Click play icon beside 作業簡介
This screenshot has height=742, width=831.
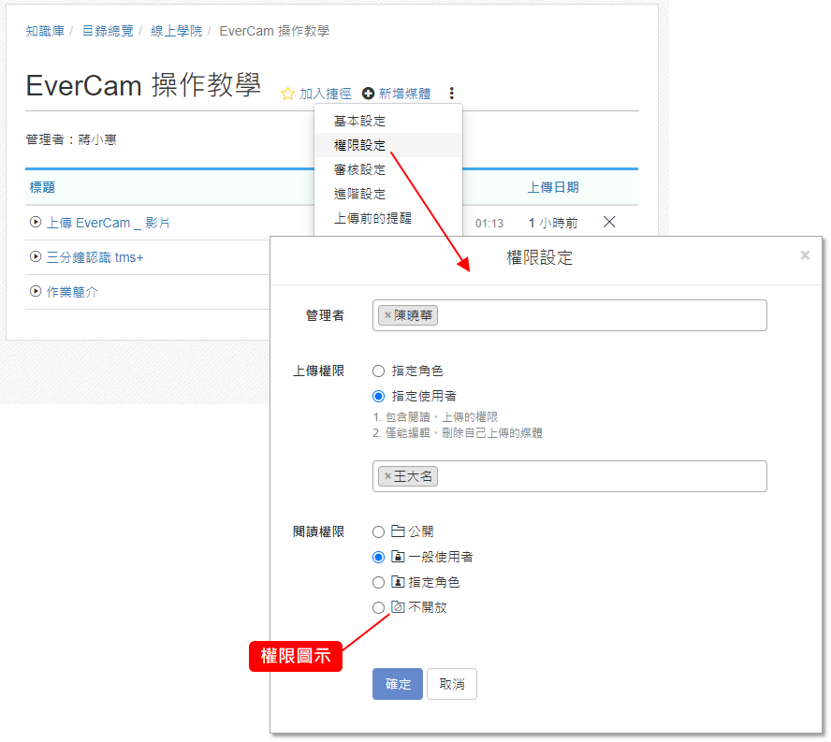[x=36, y=292]
